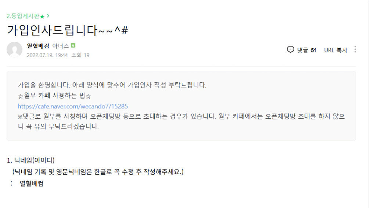Click the chevron arrow beside 등업게시판★
The width and height of the screenshot is (371, 208).
click(x=48, y=16)
